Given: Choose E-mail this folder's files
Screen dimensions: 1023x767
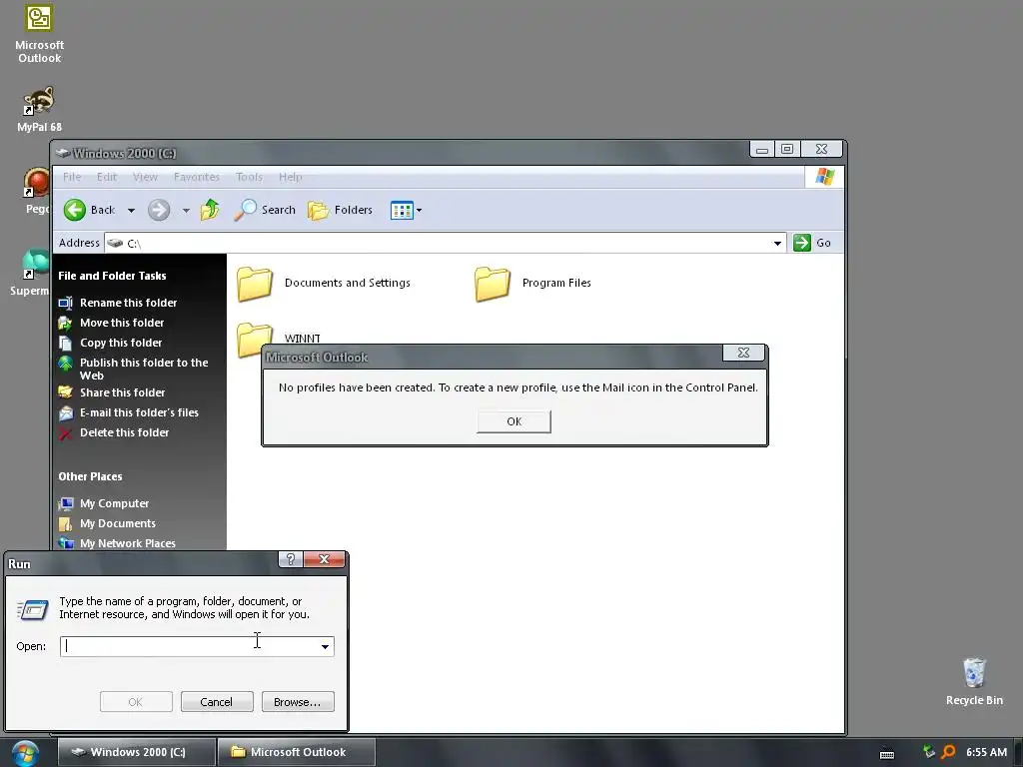Looking at the screenshot, I should (x=139, y=412).
